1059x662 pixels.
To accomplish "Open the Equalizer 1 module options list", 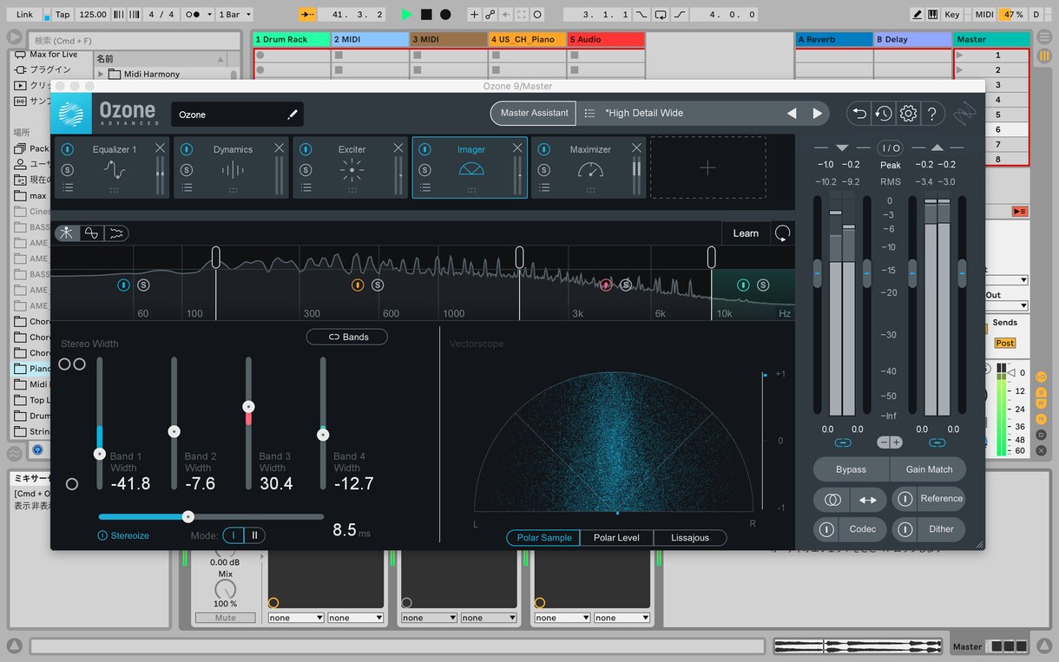I will (67, 187).
